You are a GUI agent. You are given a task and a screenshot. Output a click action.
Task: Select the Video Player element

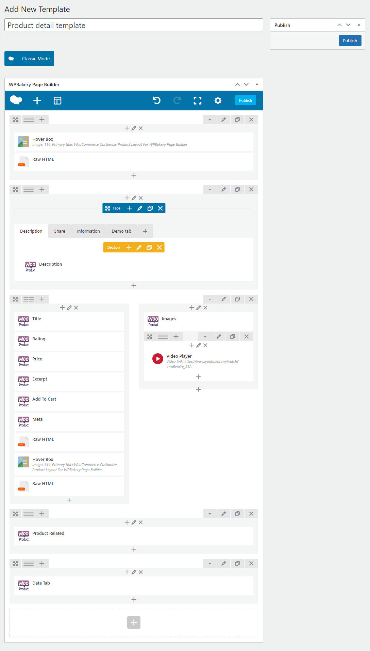pos(199,361)
